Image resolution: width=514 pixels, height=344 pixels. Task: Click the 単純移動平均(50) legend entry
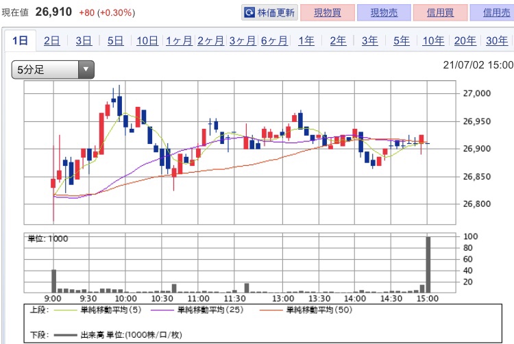click(x=306, y=310)
